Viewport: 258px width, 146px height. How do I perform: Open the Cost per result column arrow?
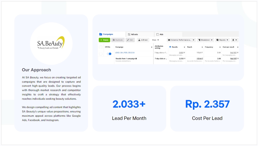tap(238, 47)
